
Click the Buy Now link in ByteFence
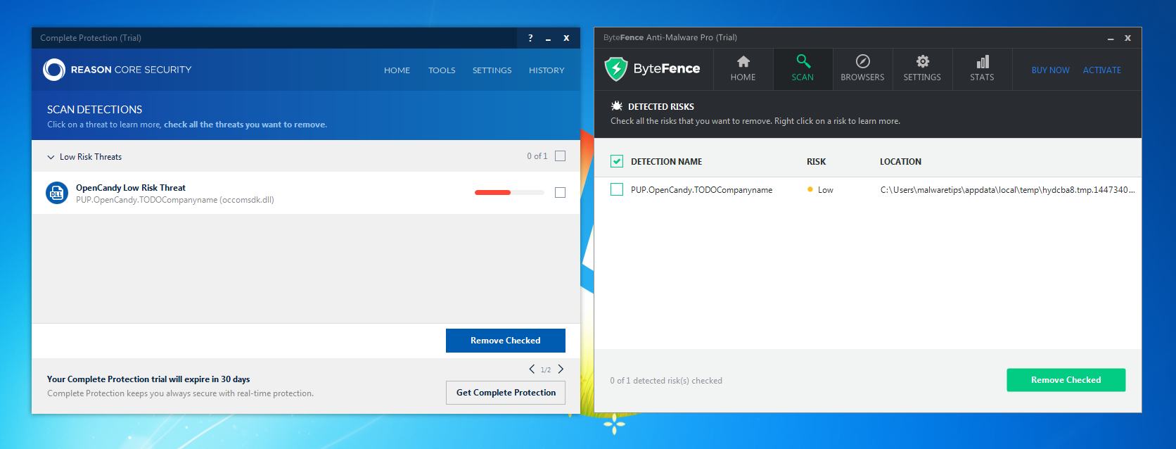point(1050,70)
